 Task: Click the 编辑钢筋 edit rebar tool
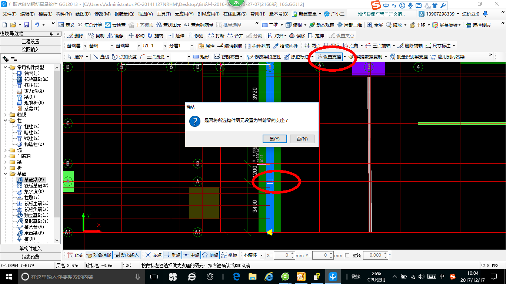pos(230,46)
